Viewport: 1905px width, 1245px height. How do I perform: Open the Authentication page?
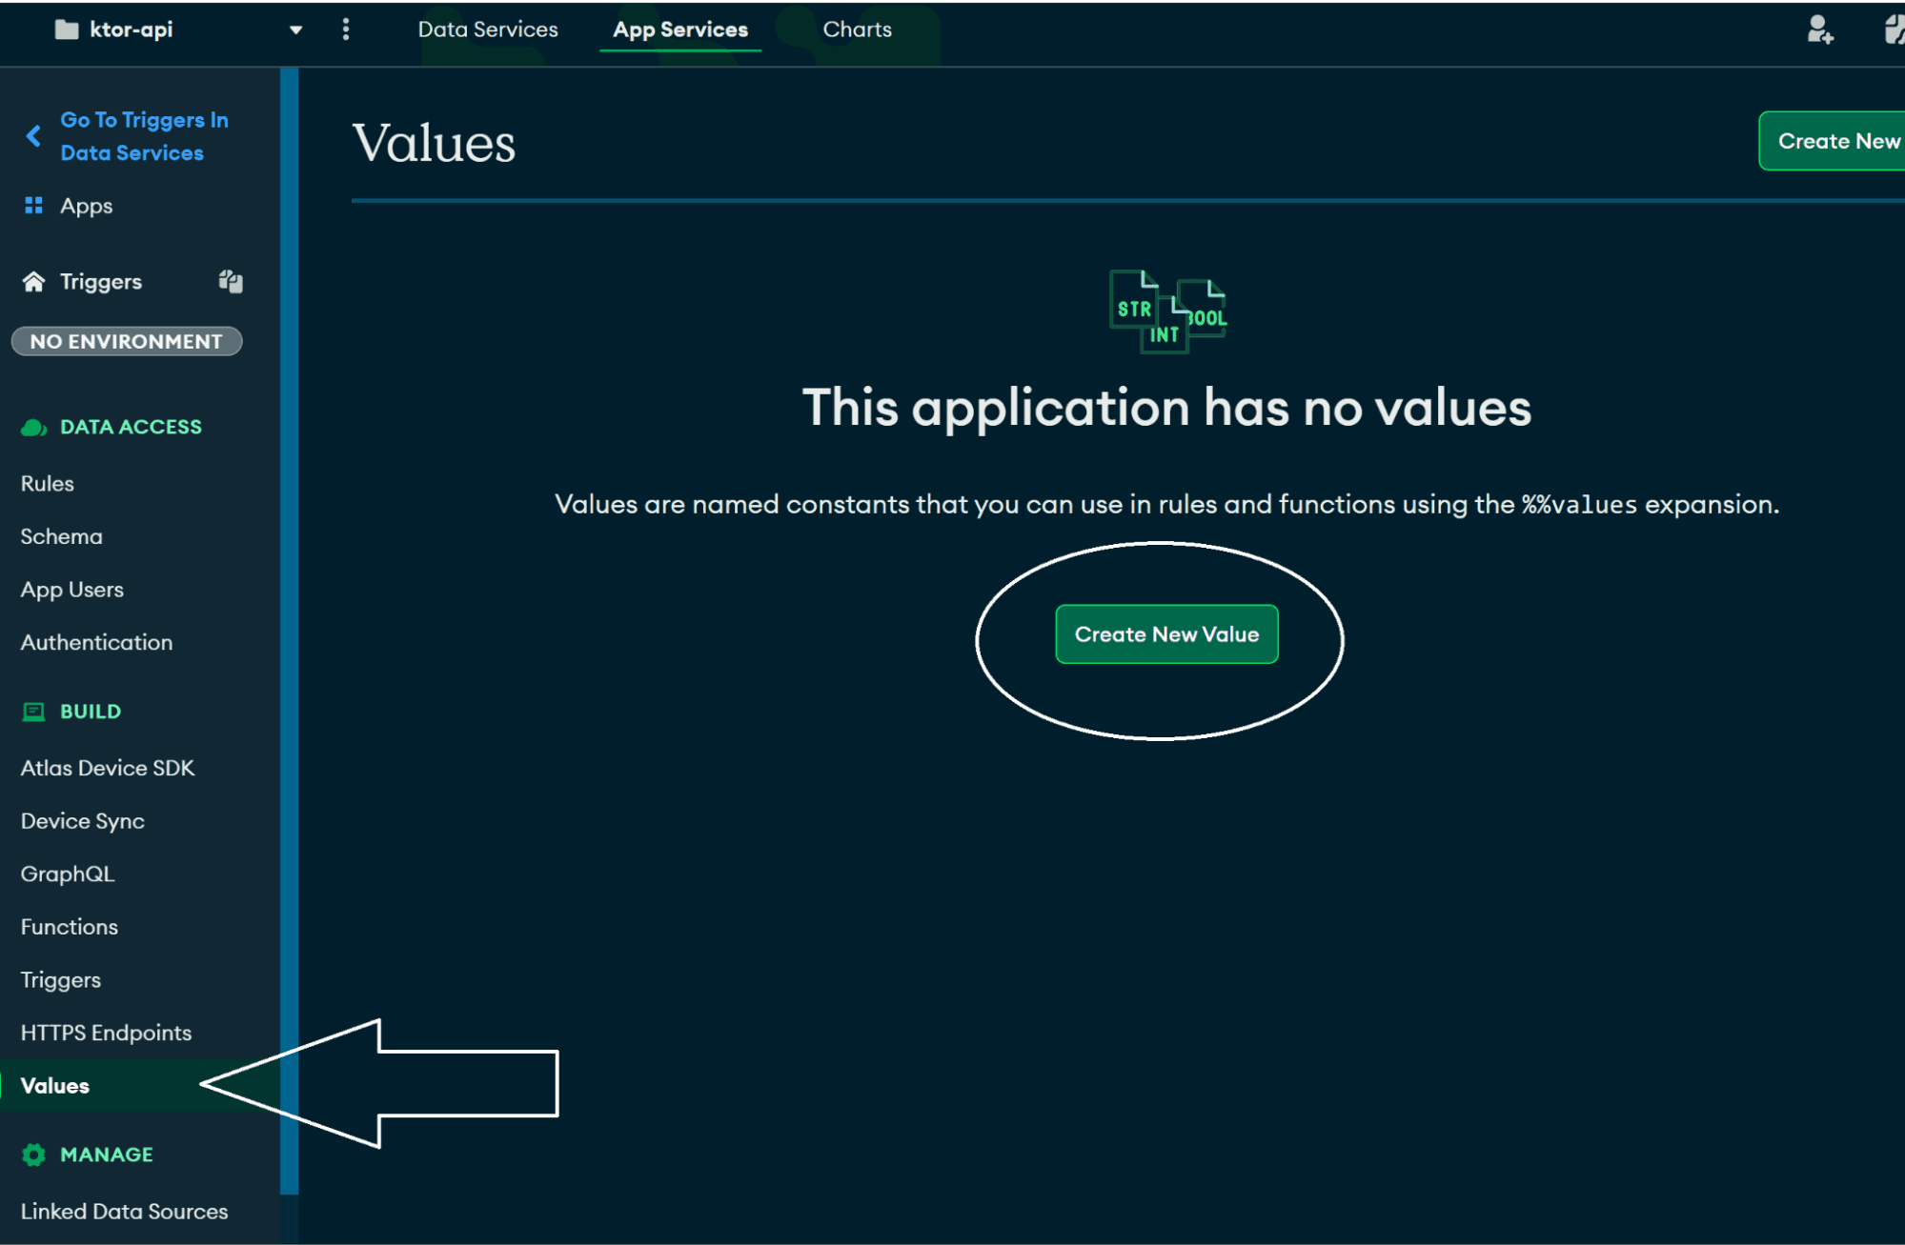coord(96,642)
